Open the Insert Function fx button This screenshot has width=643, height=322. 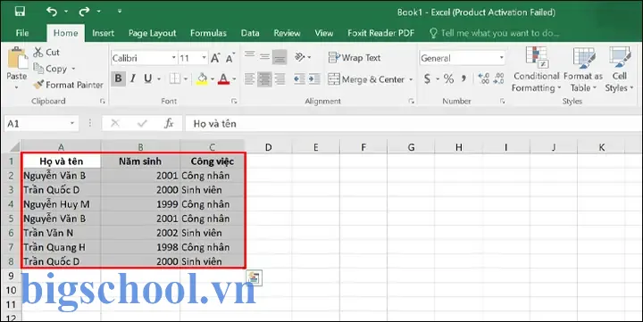169,123
